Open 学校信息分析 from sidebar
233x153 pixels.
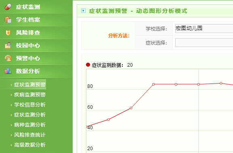[30, 105]
